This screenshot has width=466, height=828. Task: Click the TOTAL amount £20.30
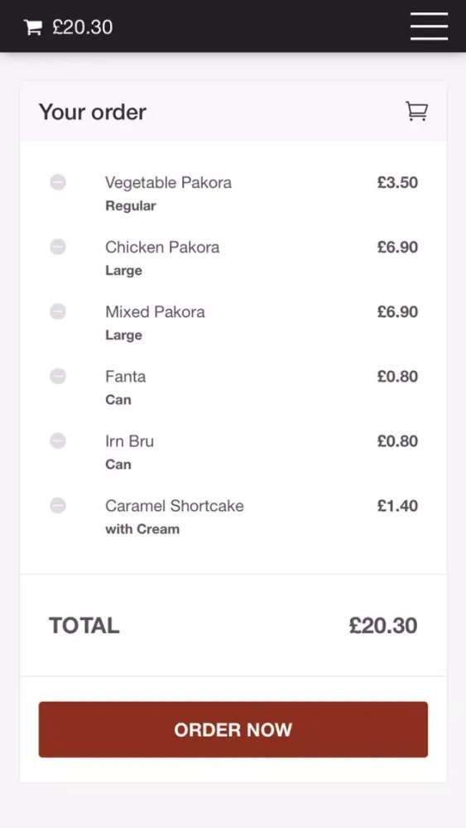383,625
